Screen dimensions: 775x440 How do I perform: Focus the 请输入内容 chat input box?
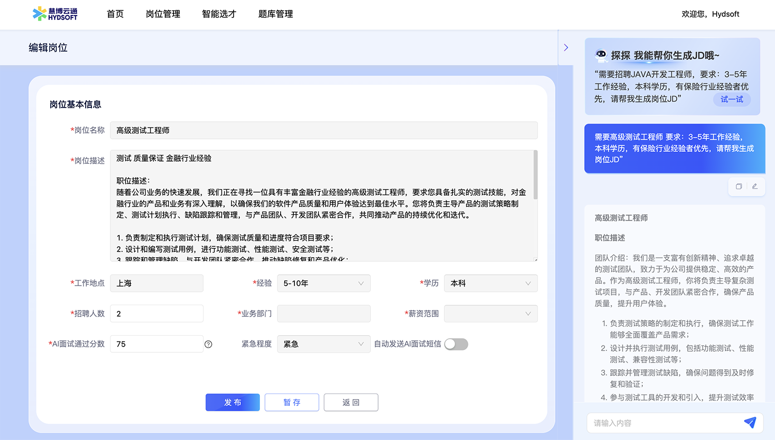664,423
